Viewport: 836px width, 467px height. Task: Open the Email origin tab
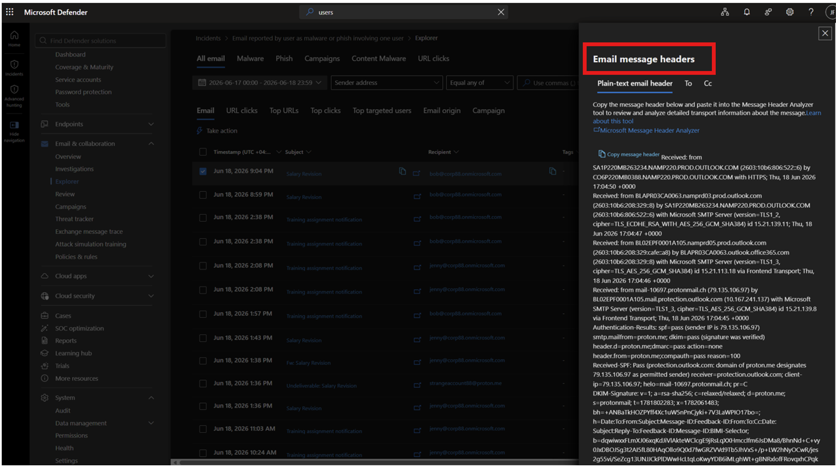tap(442, 111)
